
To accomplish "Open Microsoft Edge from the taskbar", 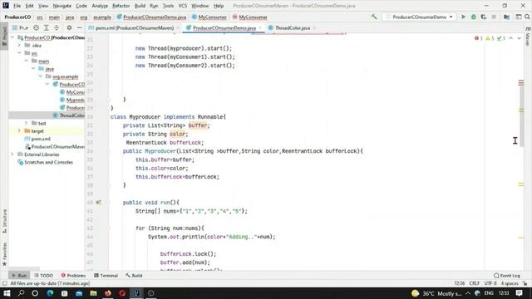I will [50, 293].
